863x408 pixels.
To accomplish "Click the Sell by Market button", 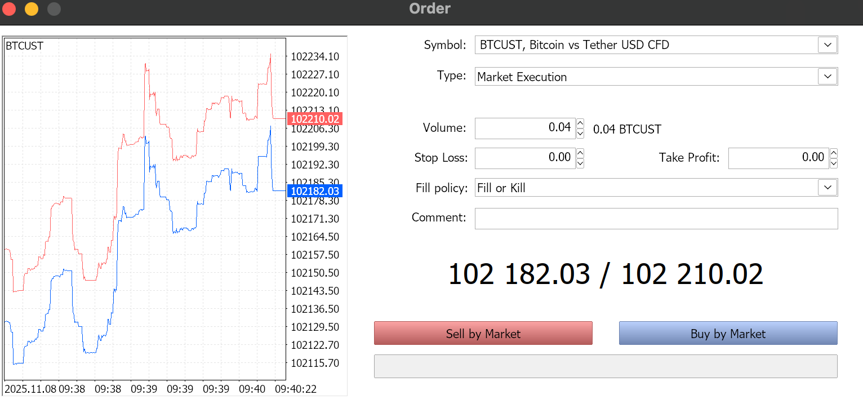I will (x=483, y=333).
